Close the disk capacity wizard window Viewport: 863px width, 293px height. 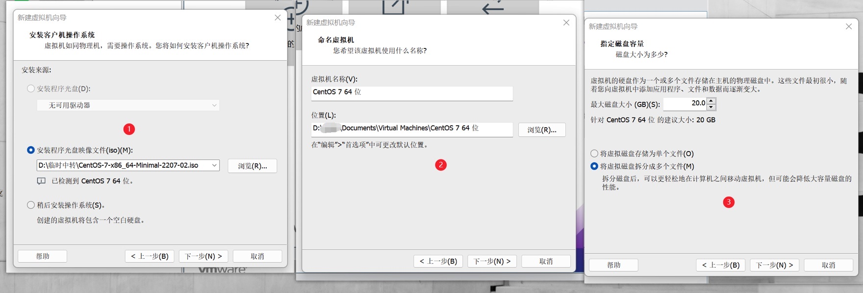849,26
